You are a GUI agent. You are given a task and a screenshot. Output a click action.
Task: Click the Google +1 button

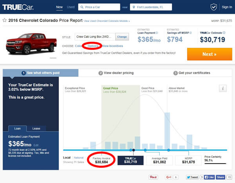tap(168, 177)
